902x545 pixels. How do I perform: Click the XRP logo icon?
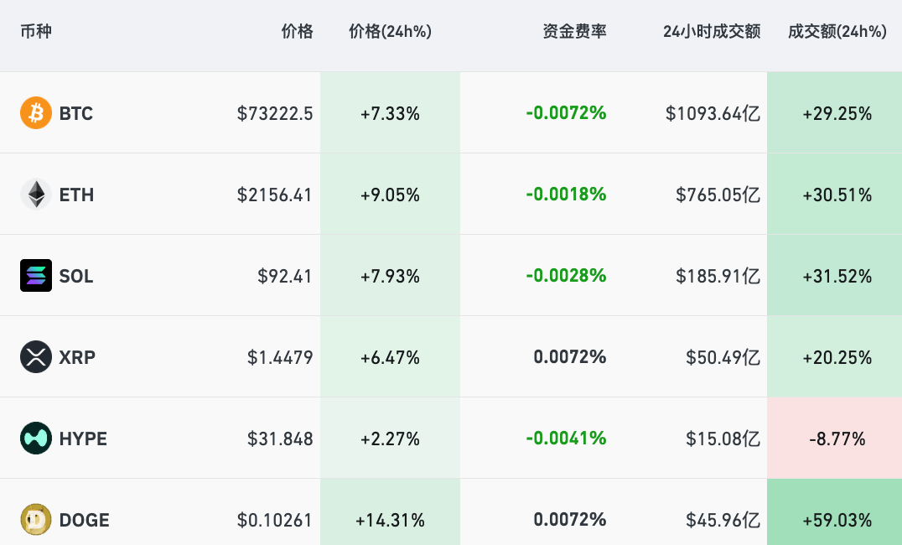36,357
